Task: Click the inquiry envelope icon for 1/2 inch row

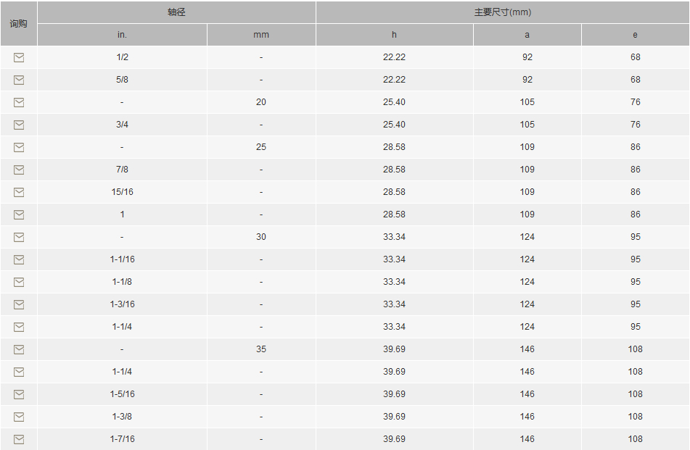Action: [x=19, y=57]
